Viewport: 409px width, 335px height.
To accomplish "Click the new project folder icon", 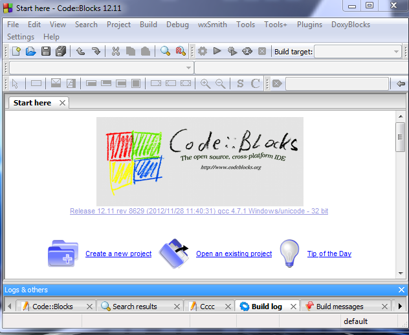I will pyautogui.click(x=63, y=254).
